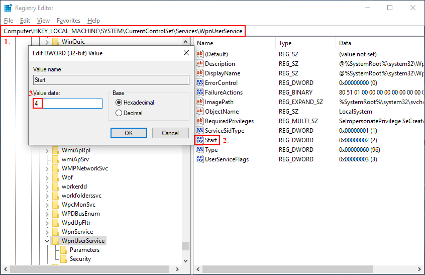The width and height of the screenshot is (425, 275).
Task: Click the icon beside the Description value
Action: 200,64
